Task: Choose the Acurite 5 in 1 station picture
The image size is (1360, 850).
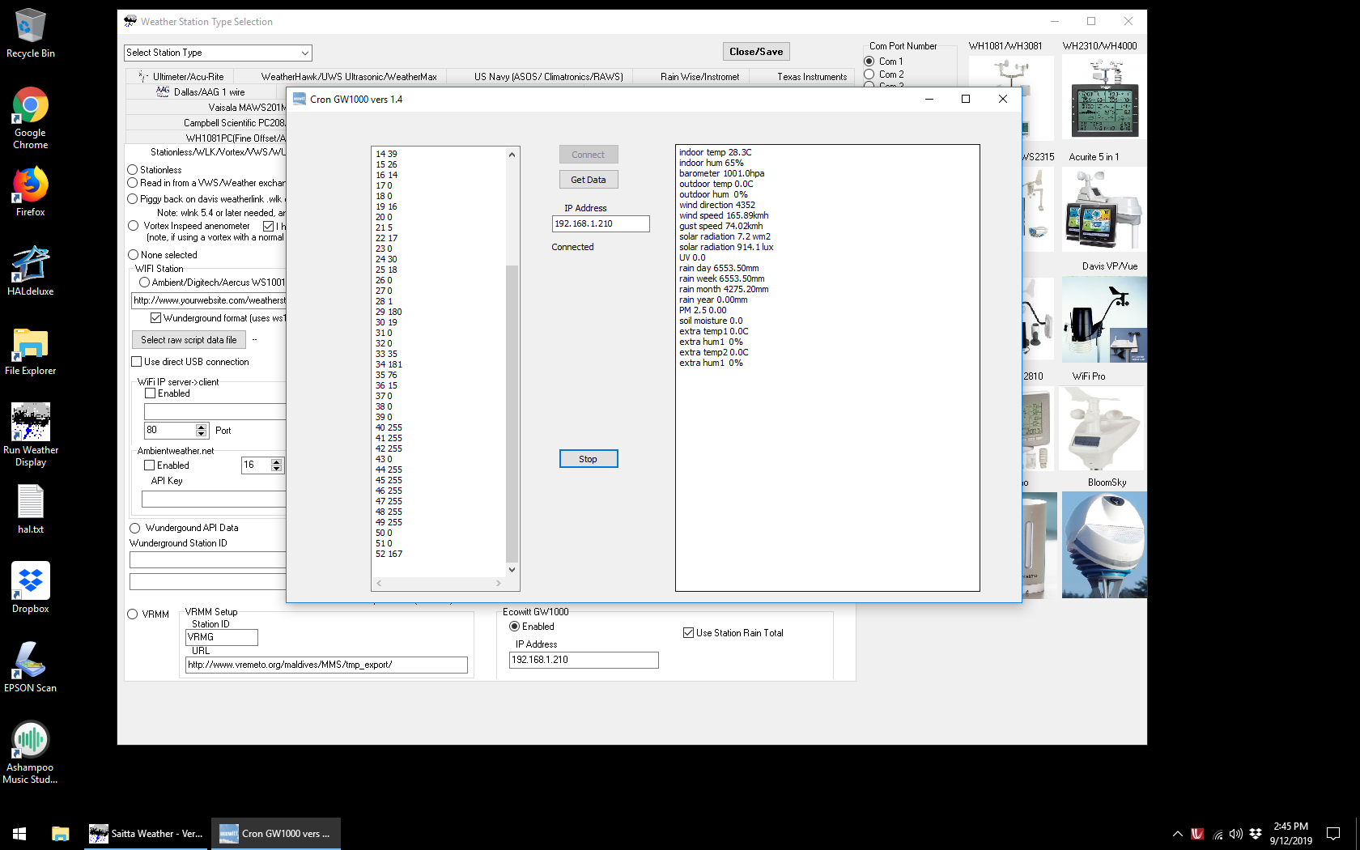Action: click(1104, 209)
